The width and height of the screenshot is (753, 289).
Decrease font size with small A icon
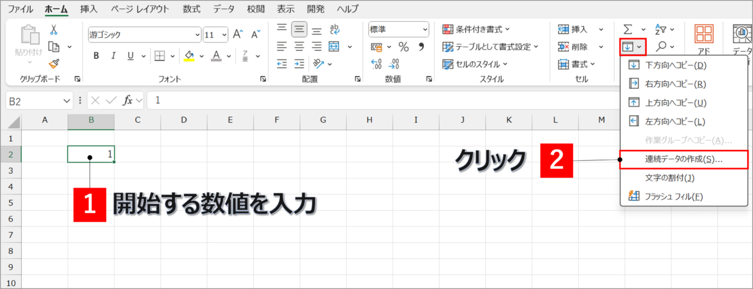tap(256, 34)
